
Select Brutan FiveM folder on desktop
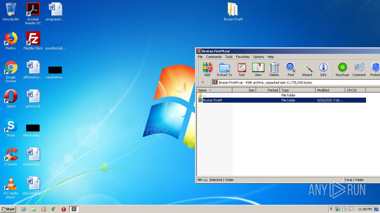pos(233,12)
